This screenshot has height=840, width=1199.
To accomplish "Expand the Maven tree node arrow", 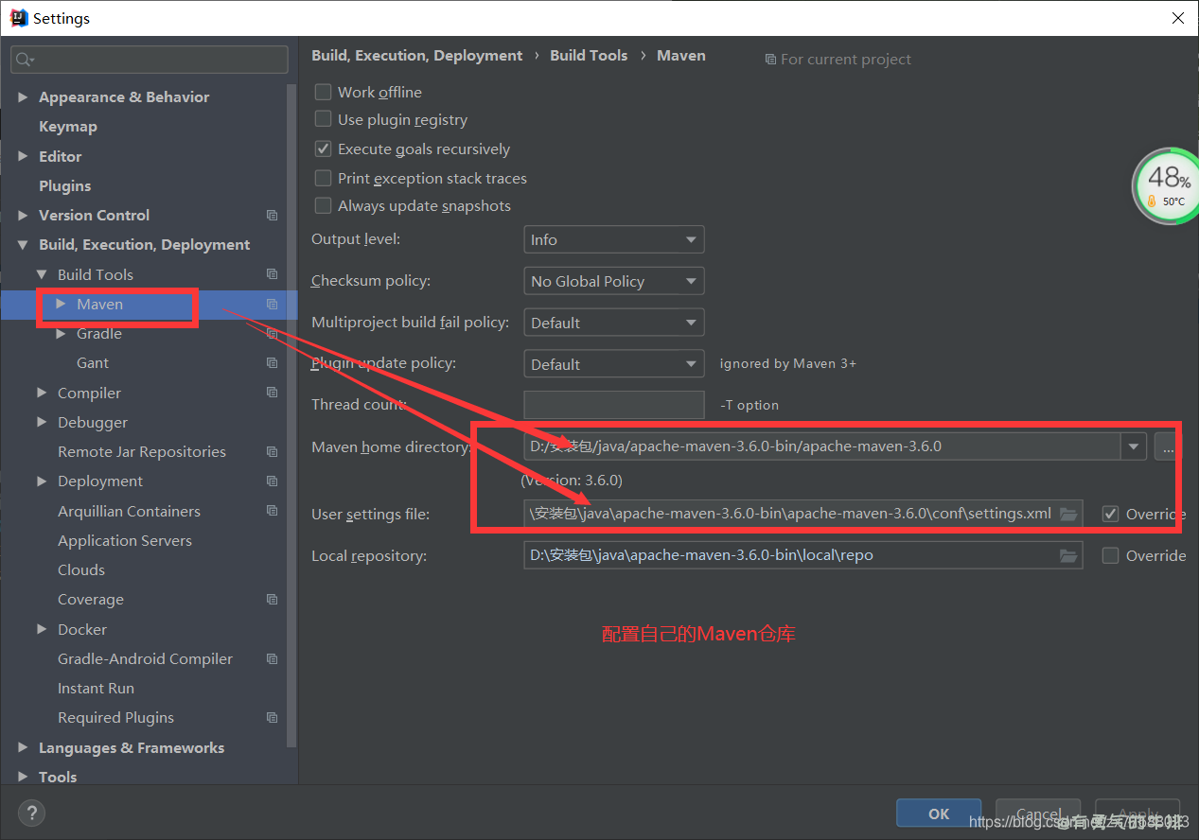I will click(x=61, y=304).
